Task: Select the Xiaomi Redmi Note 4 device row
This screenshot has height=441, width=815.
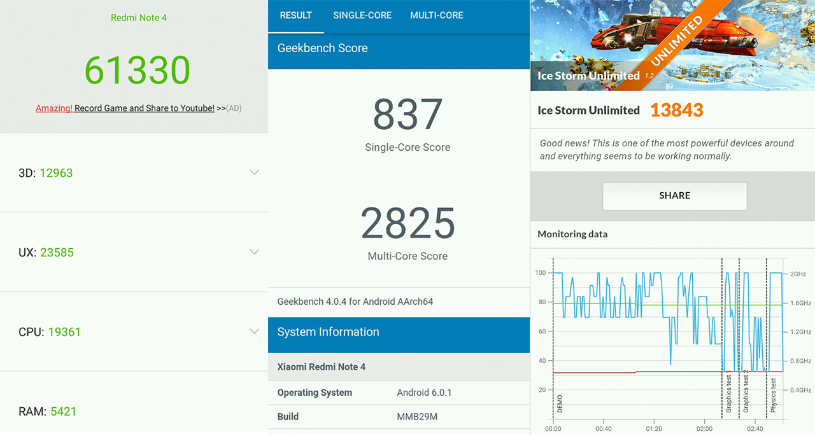Action: [x=399, y=367]
